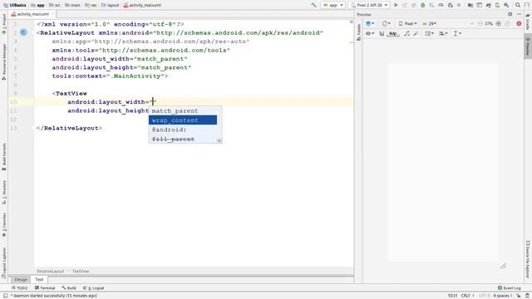Click UIBasics in the navigation breadcrumb

point(15,5)
